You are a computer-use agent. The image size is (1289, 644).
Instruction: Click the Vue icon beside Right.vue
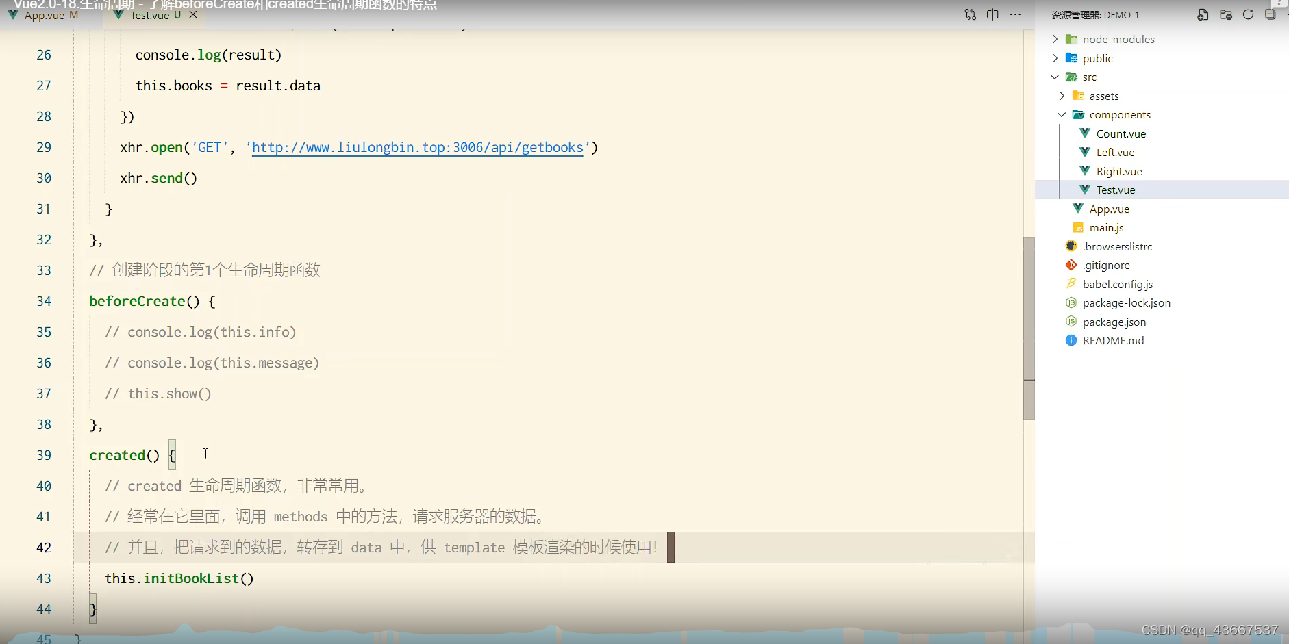point(1085,170)
